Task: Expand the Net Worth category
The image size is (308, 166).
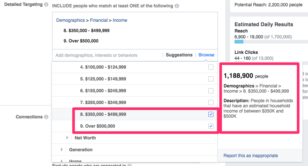Action: (67, 138)
